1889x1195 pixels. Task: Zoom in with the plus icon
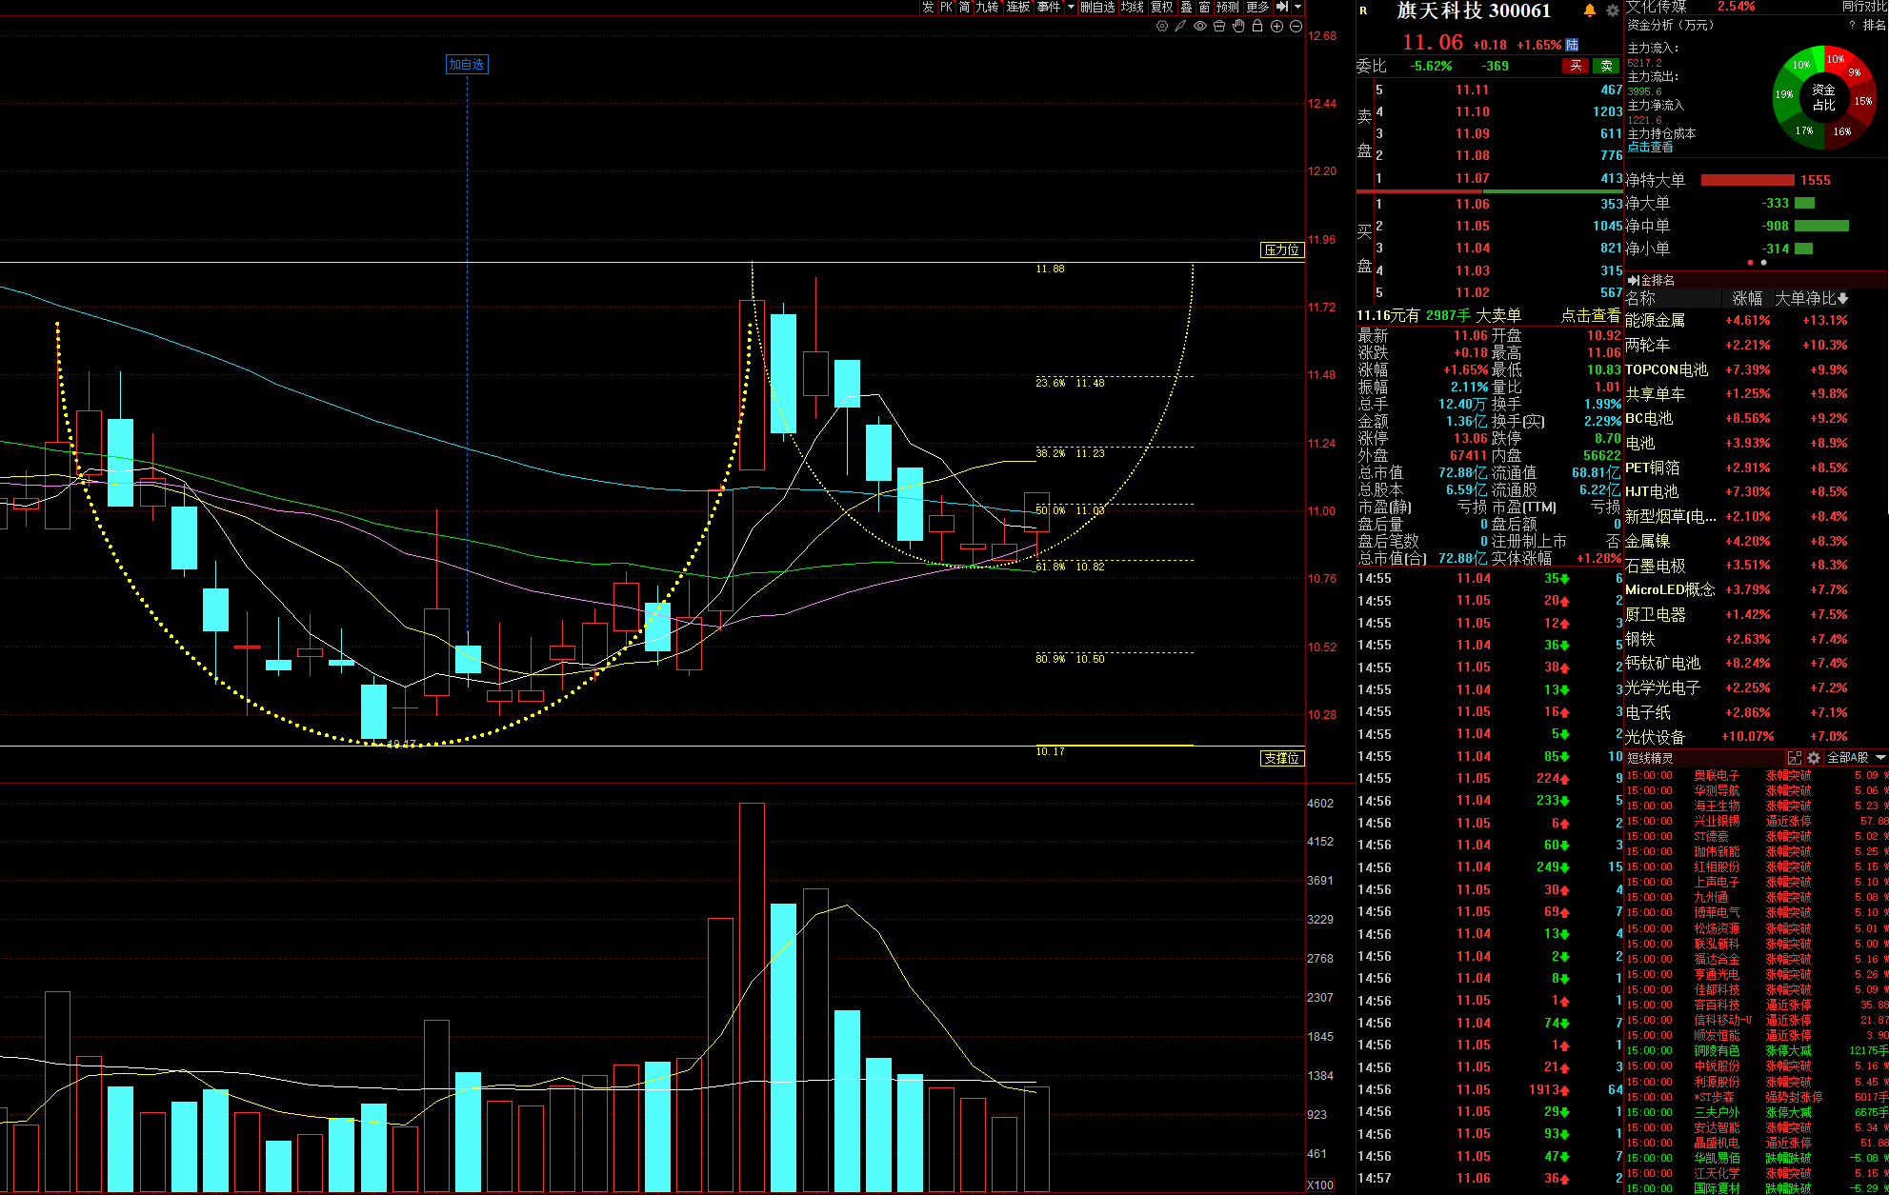1276,27
